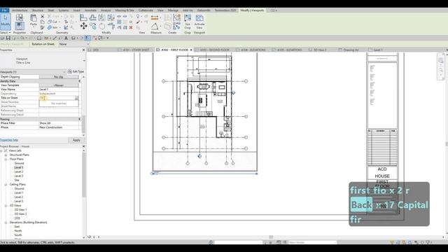The image size is (448, 252).
Task: Select Site under Floor Plans
Action: [17, 180]
